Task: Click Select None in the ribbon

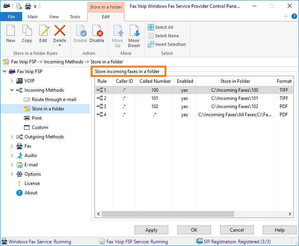Action: 163,36
